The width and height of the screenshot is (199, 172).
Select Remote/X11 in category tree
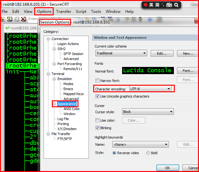coord(73,69)
